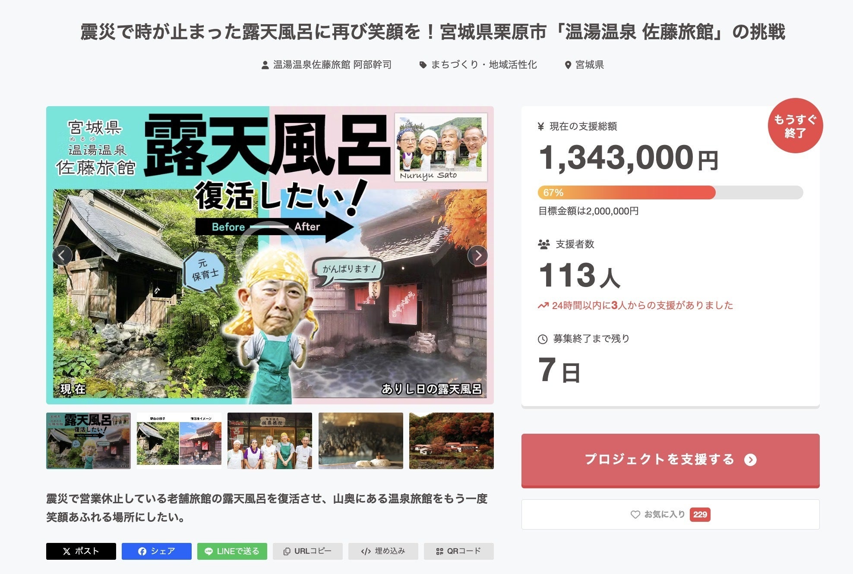The height and width of the screenshot is (574, 853).
Task: Open owner profile 温湯温泉佐藤旅館 阿部幹司
Action: [x=332, y=65]
